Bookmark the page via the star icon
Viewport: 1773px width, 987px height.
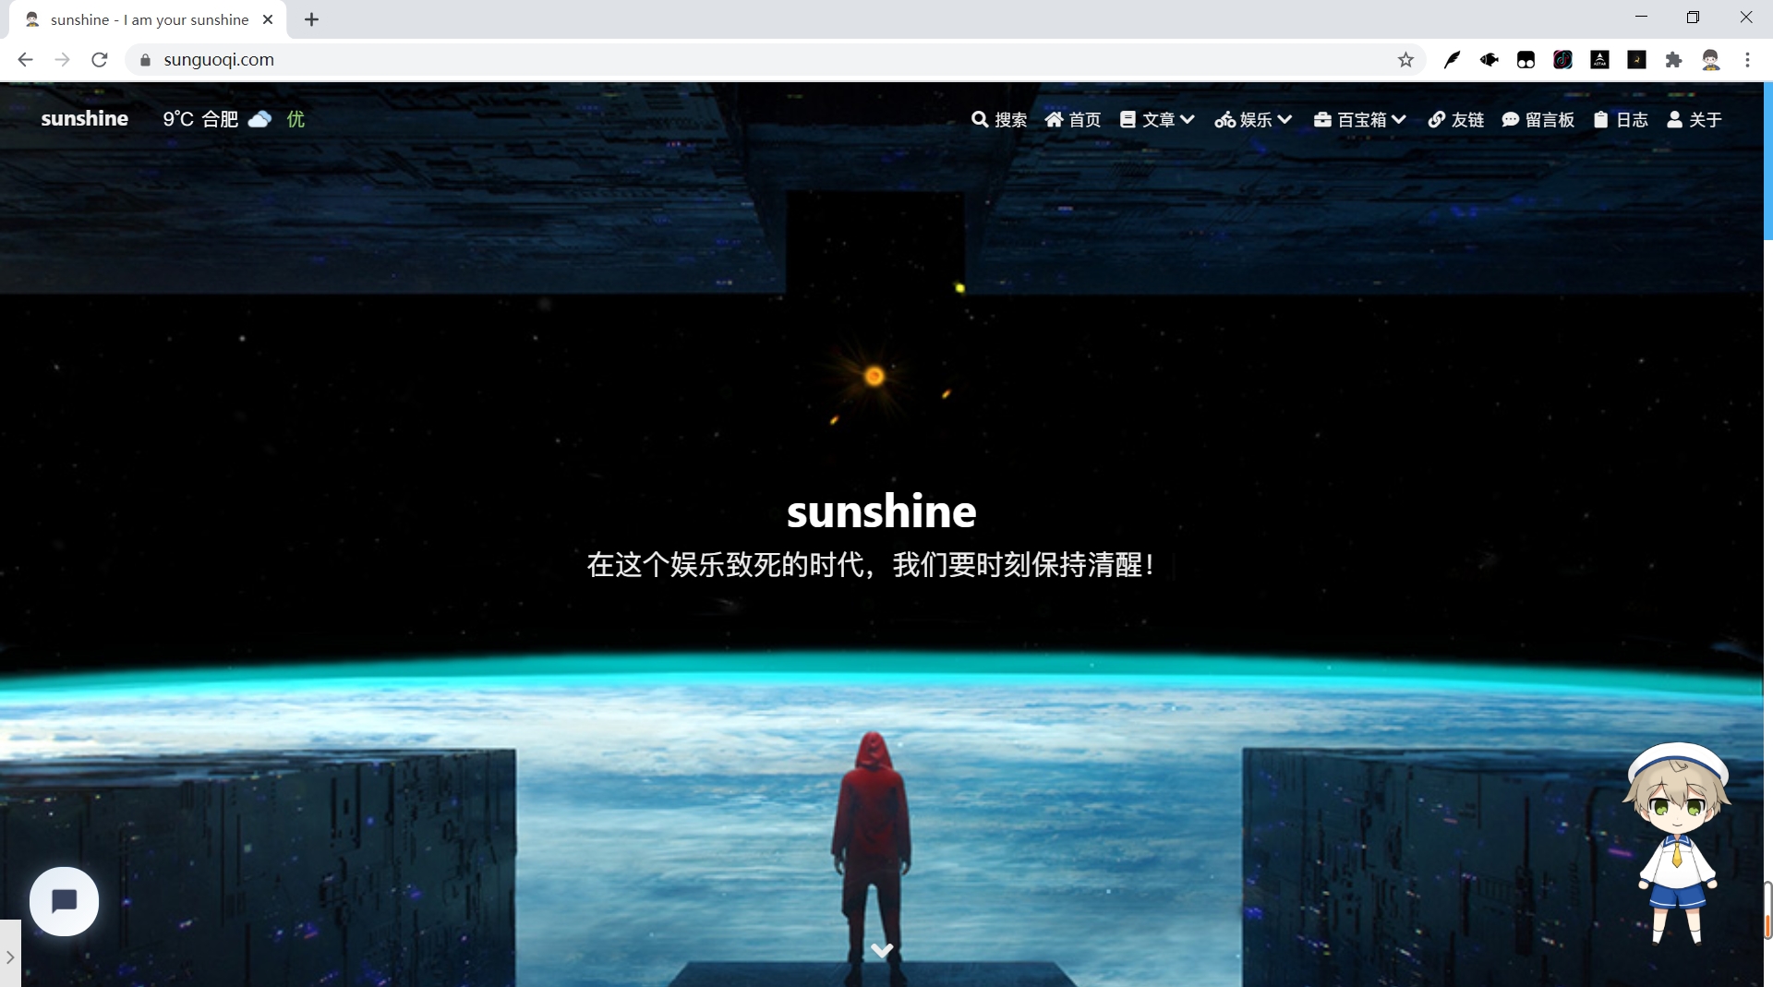pos(1405,59)
